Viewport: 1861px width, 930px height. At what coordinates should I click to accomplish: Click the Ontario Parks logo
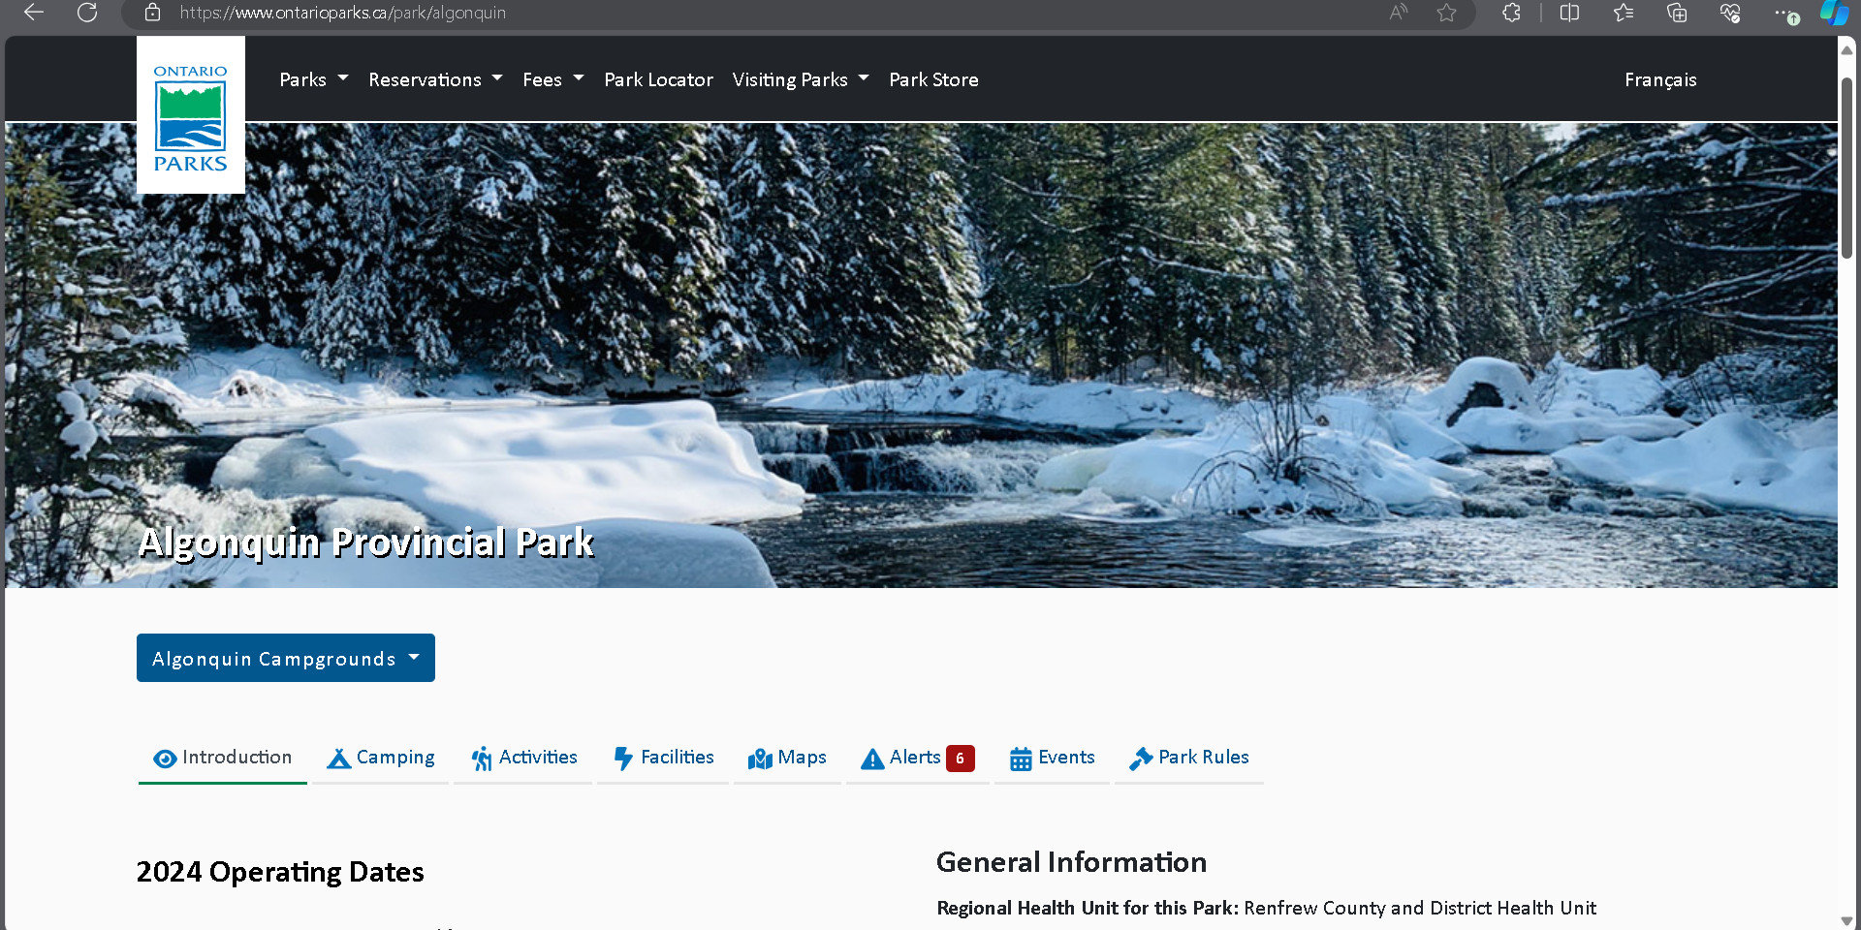click(x=190, y=116)
